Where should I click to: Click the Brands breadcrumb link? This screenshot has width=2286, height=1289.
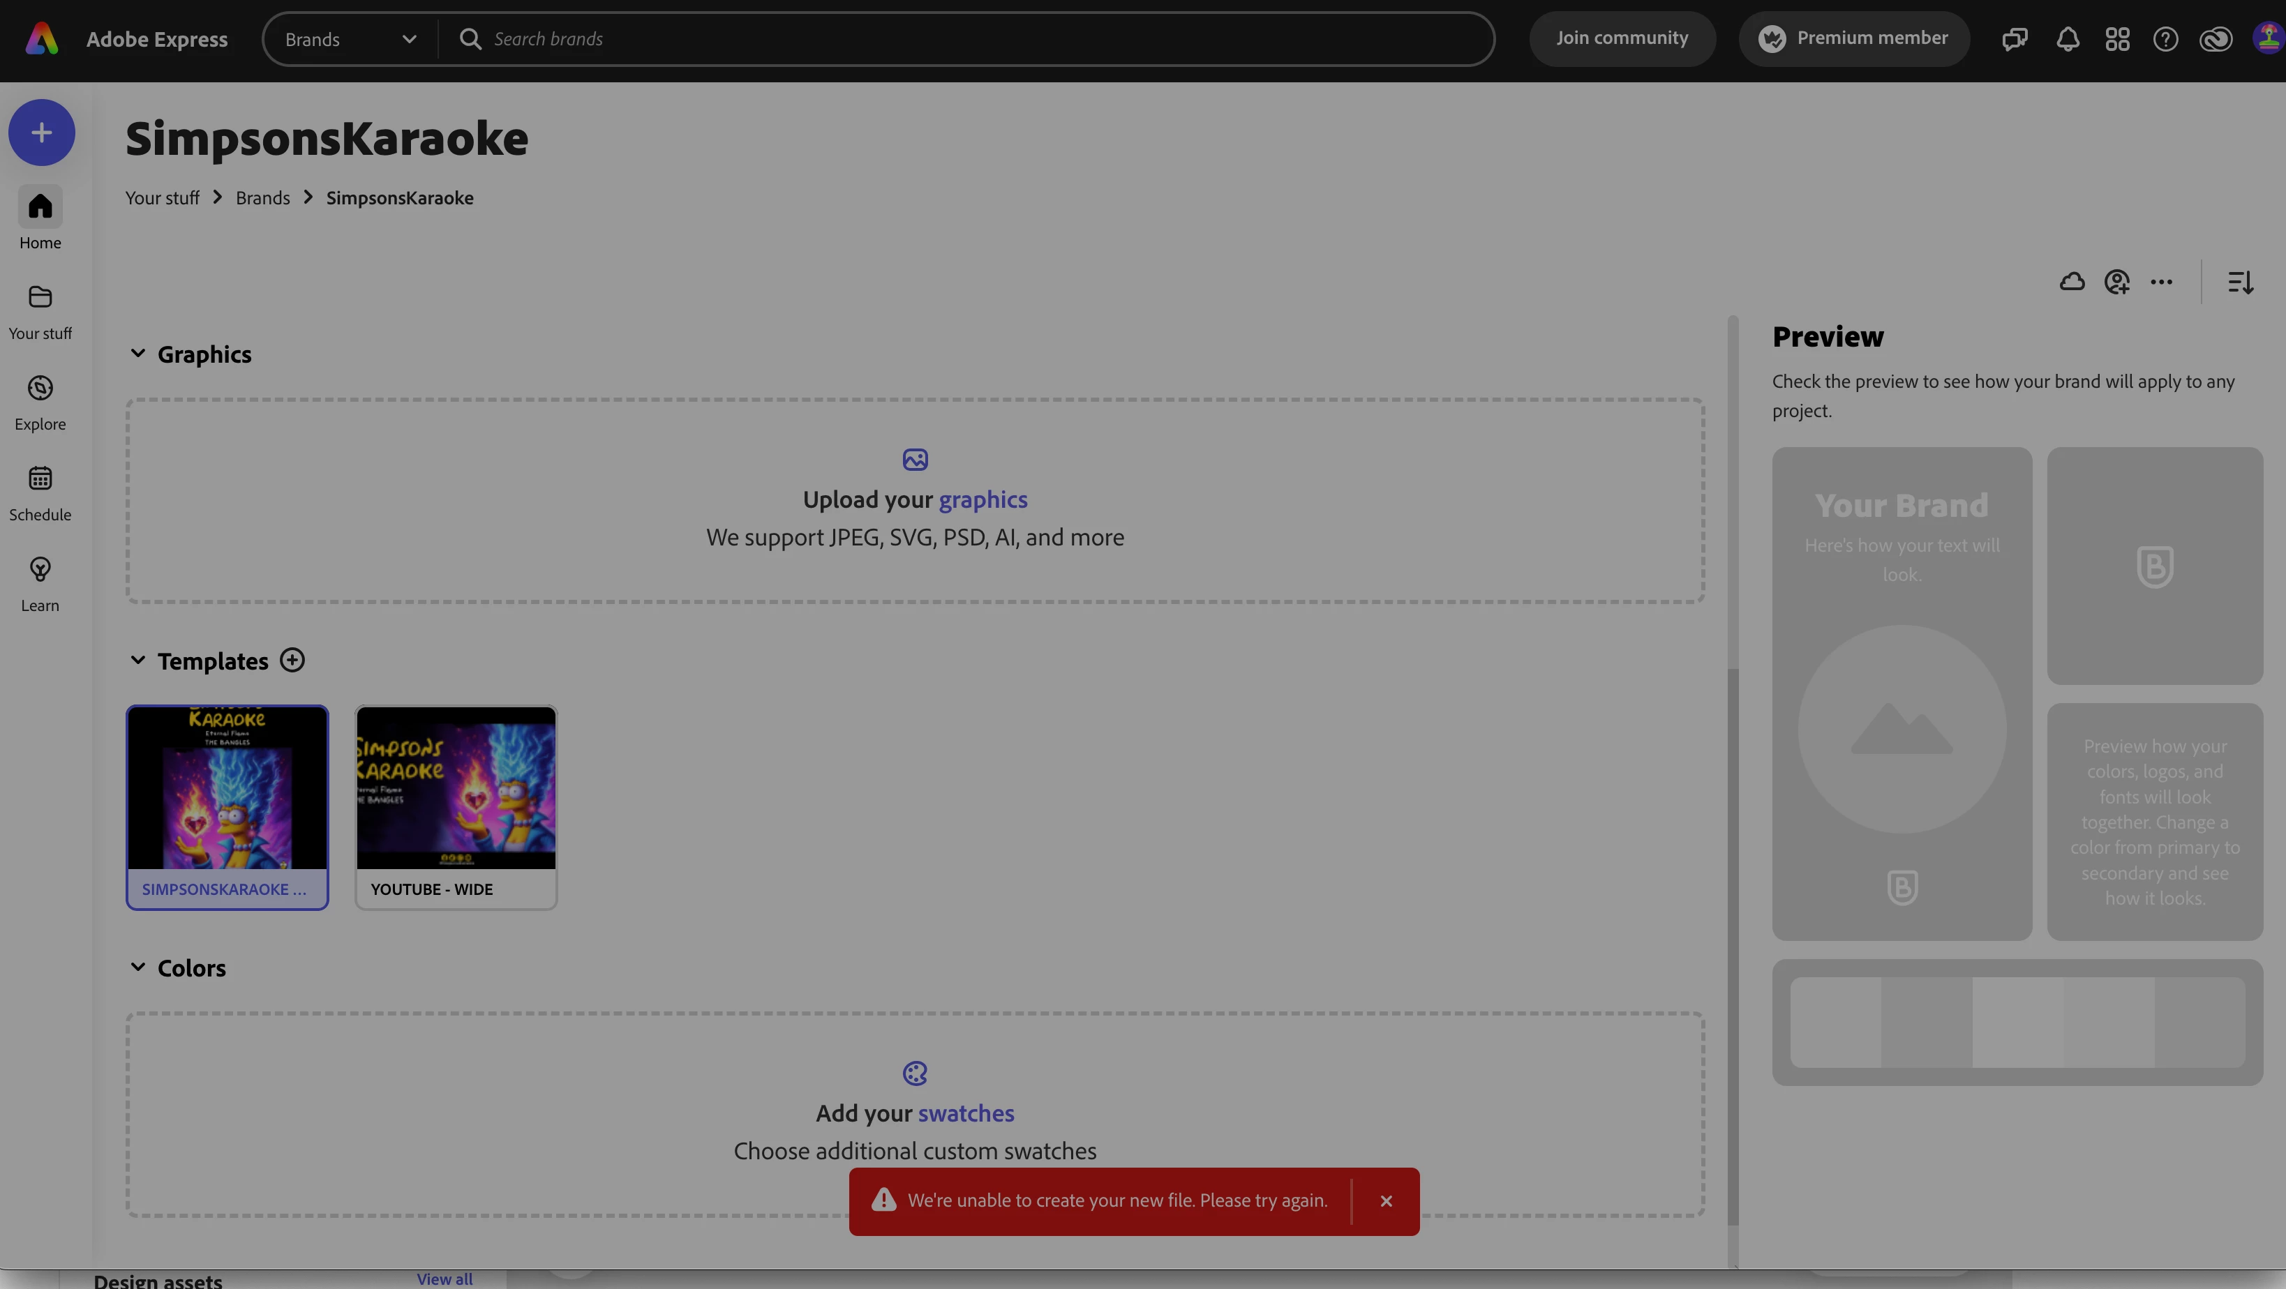[x=262, y=198]
